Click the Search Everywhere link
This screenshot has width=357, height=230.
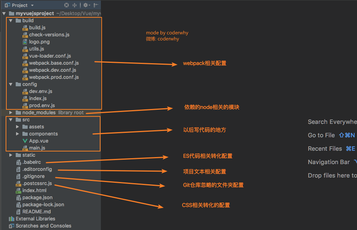(331, 122)
